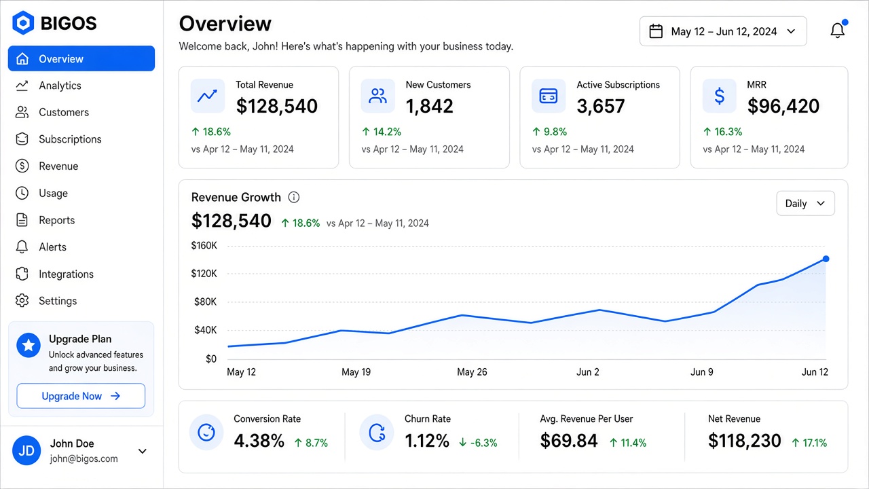The height and width of the screenshot is (489, 869).
Task: Click the Churn Rate refresh-style icon
Action: click(x=377, y=433)
